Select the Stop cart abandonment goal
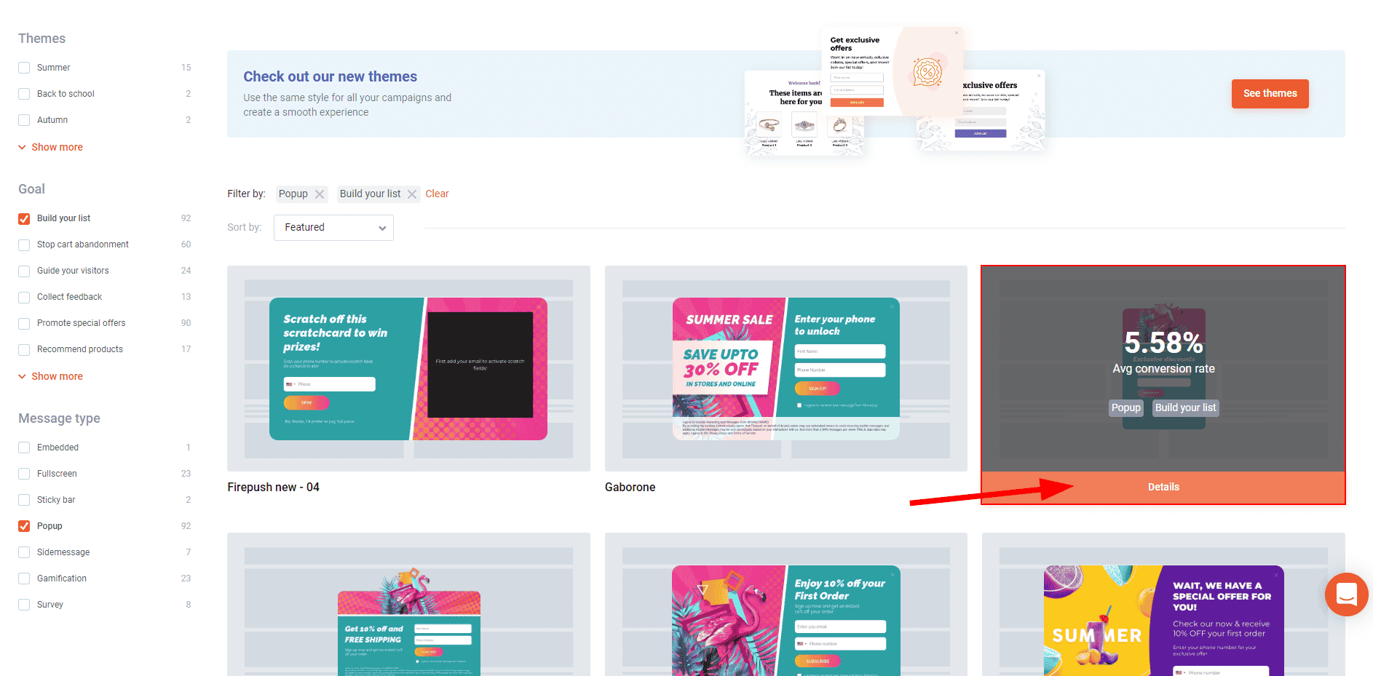The image size is (1373, 676). 24,245
